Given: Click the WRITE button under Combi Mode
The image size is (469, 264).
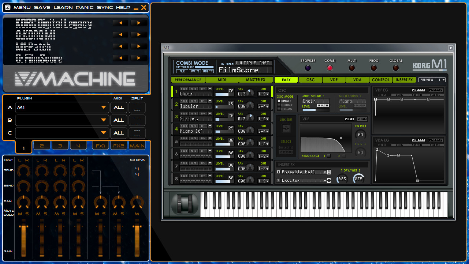Looking at the screenshot, I should click(195, 71).
